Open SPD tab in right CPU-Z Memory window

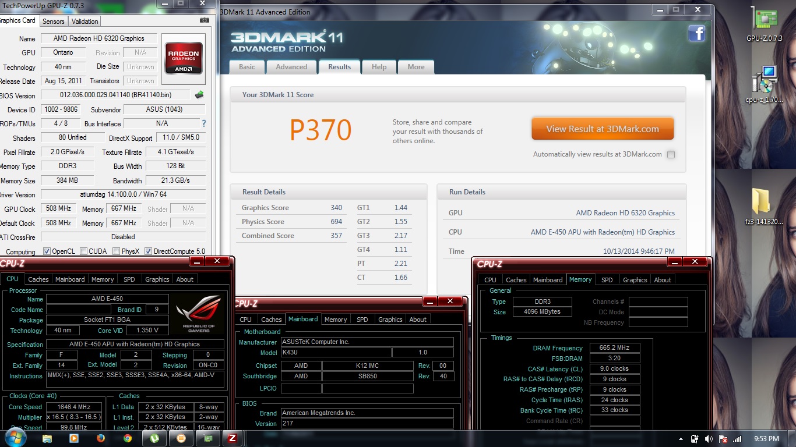click(607, 280)
